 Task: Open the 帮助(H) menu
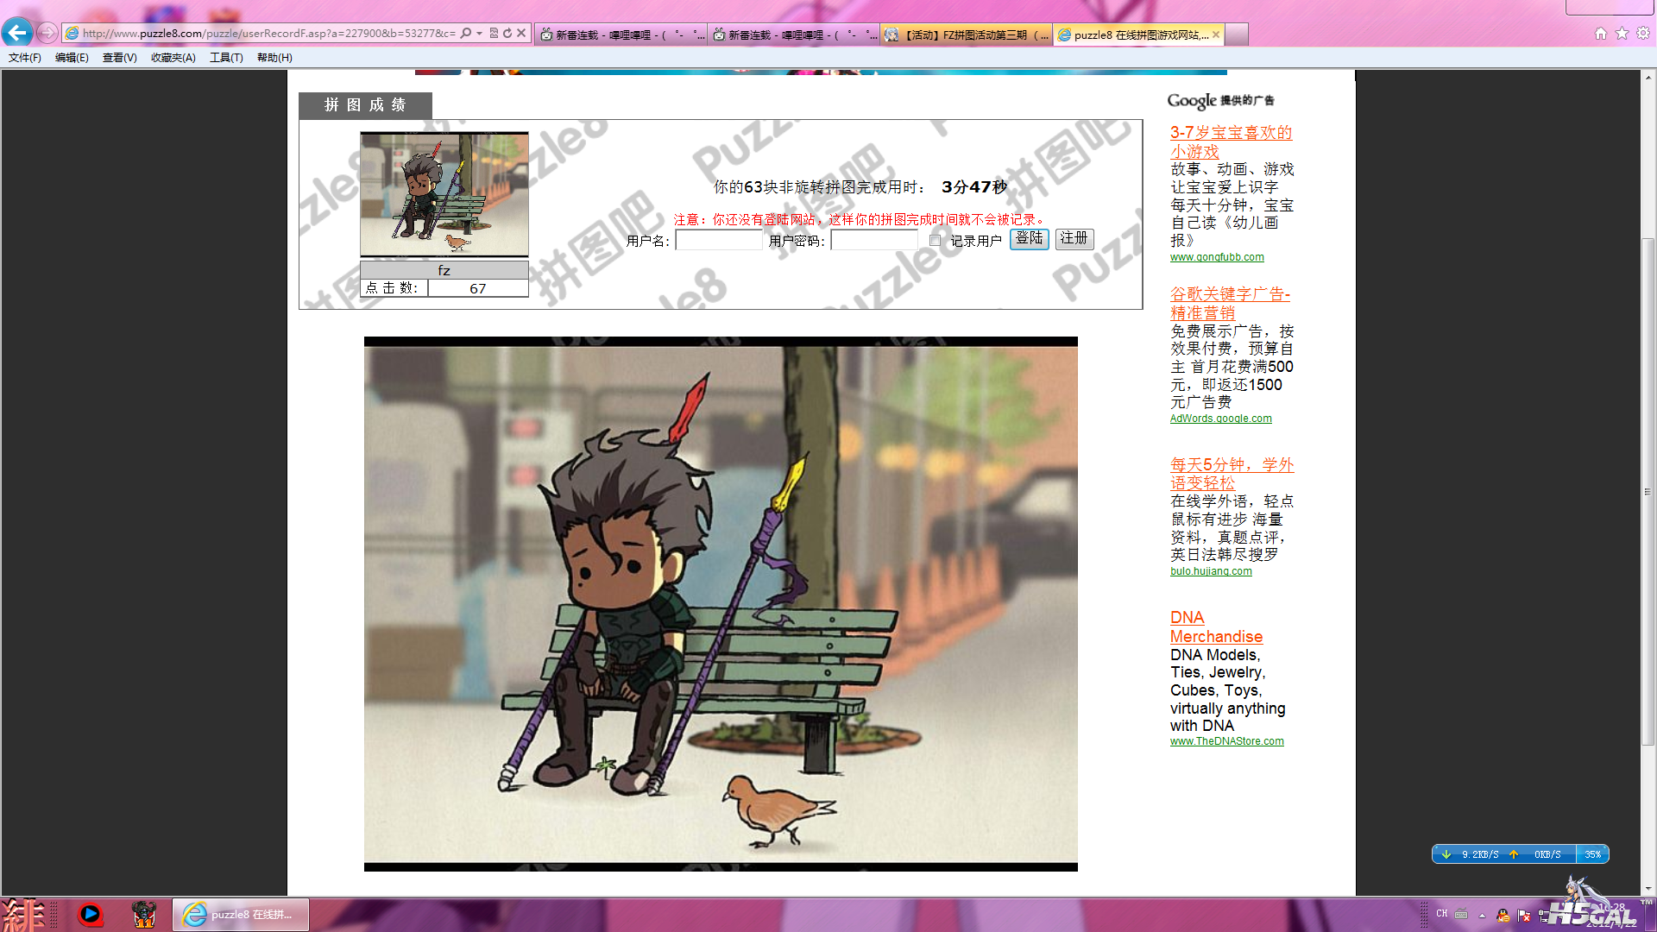(x=274, y=58)
